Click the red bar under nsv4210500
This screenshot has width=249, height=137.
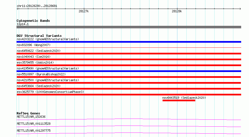(x=129, y=83)
